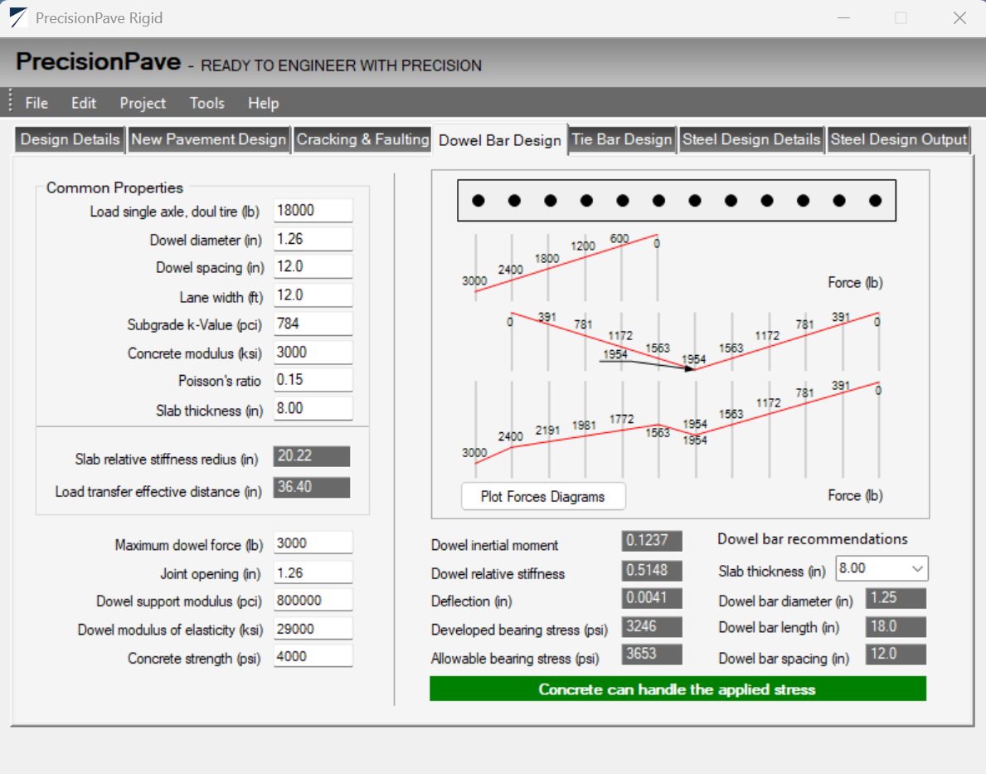The height and width of the screenshot is (774, 986).
Task: Click the Plot Forces Diagrams button
Action: pos(543,496)
